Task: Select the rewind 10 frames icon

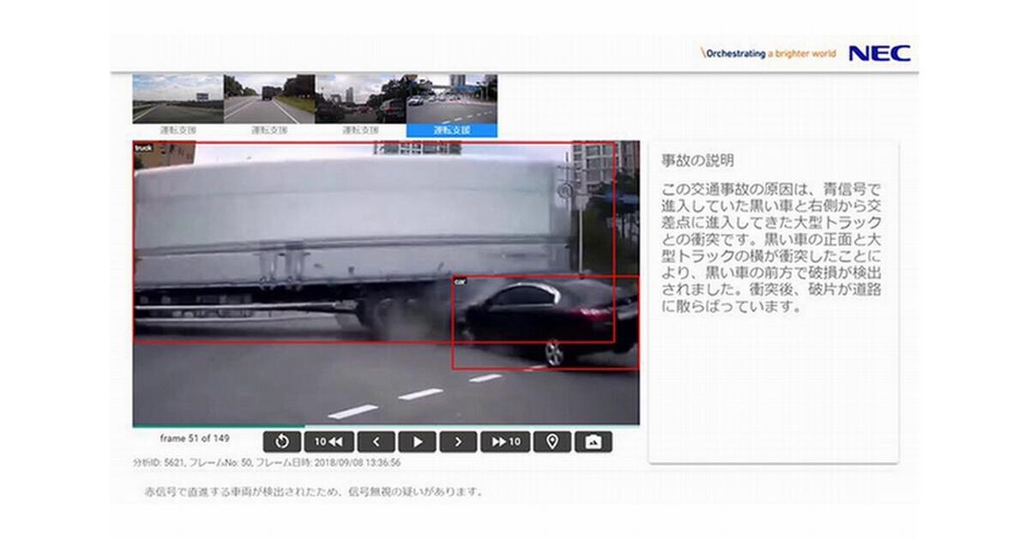Action: click(x=328, y=440)
